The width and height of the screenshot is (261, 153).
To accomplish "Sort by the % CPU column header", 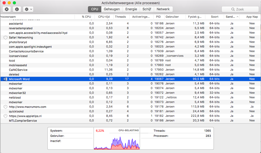I will click(85, 17).
